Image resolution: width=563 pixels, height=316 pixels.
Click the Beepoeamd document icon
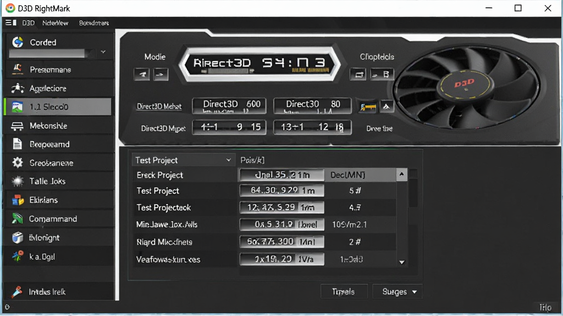pyautogui.click(x=17, y=144)
